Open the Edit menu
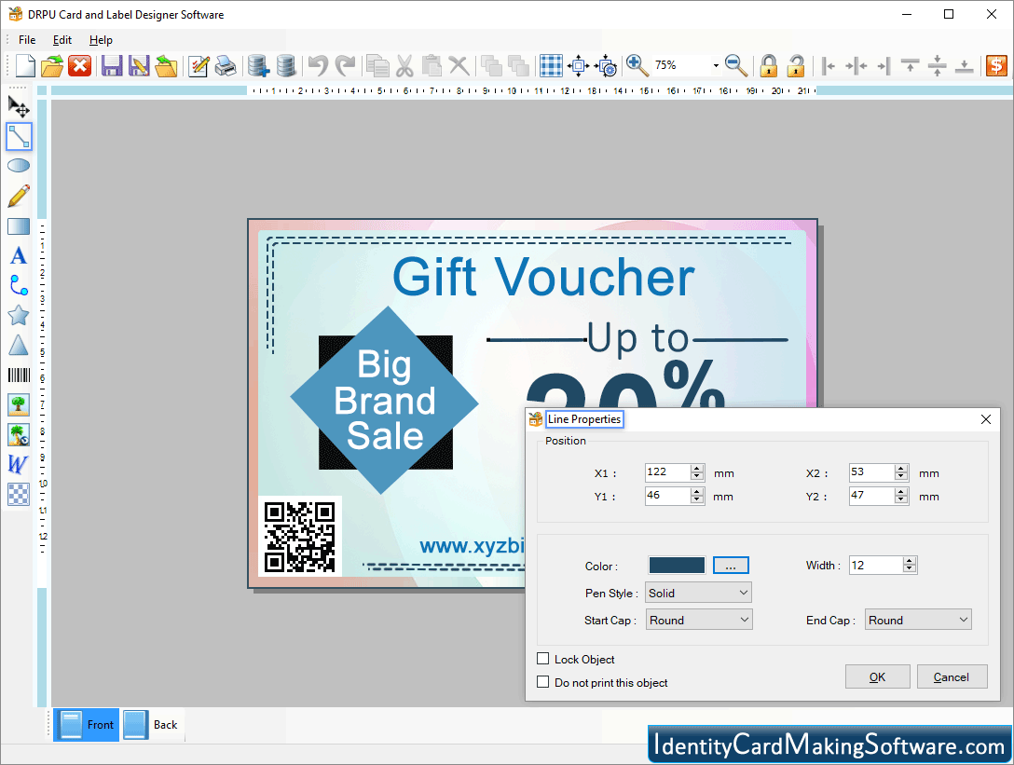This screenshot has height=765, width=1014. coord(62,39)
